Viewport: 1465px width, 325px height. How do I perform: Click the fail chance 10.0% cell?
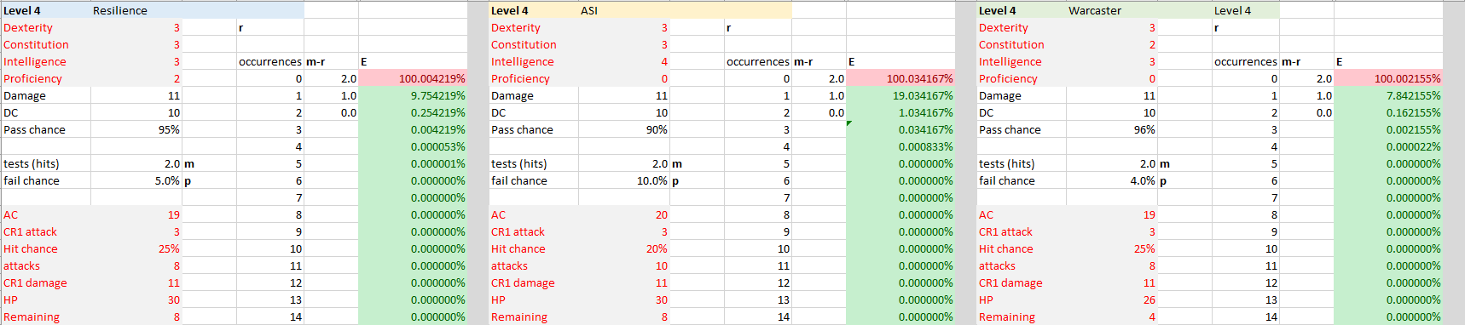coord(624,180)
